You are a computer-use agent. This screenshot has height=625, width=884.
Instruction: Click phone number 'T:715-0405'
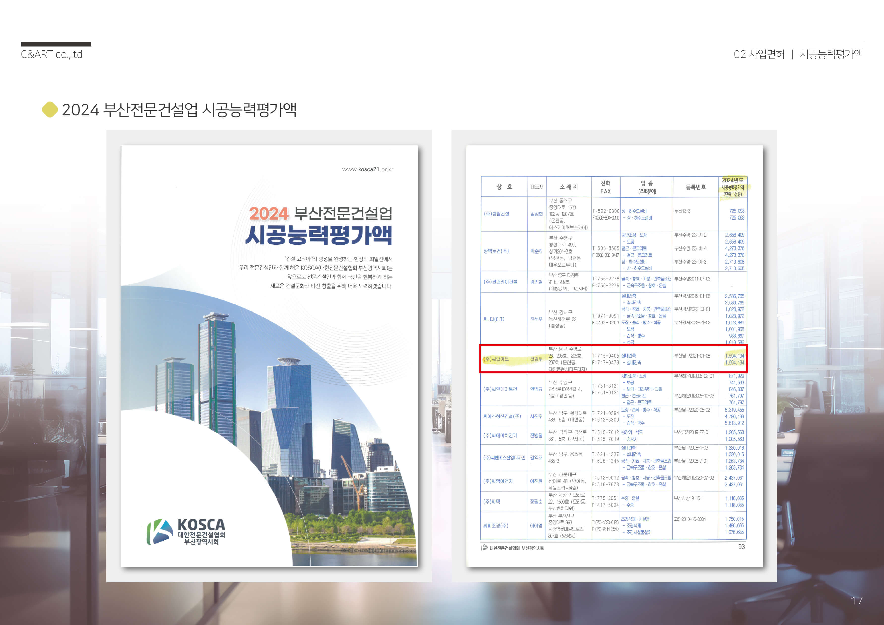point(606,356)
